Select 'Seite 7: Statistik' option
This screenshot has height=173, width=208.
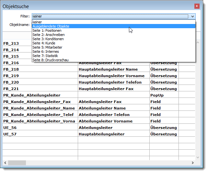(45, 56)
